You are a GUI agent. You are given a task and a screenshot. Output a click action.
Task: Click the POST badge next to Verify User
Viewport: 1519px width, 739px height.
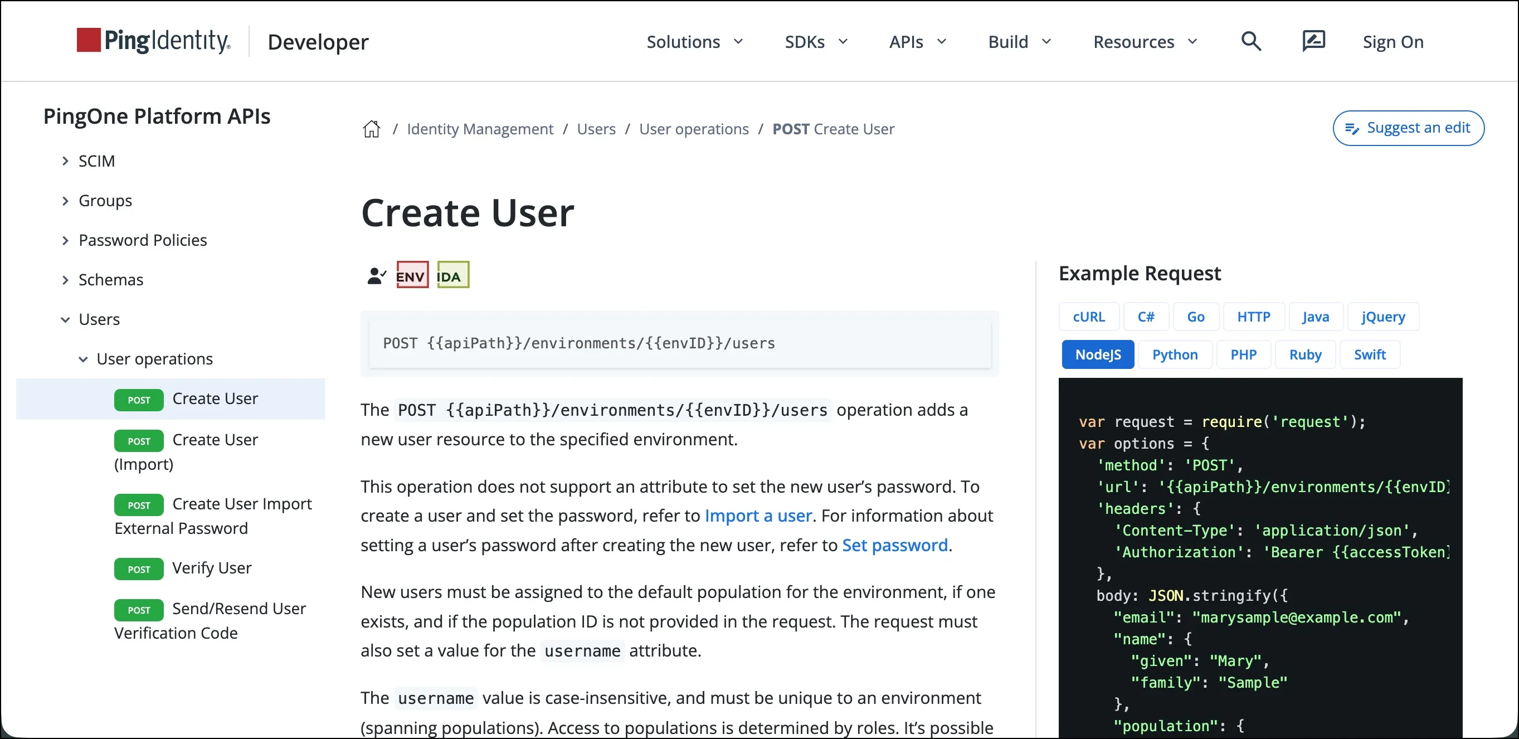tap(139, 568)
